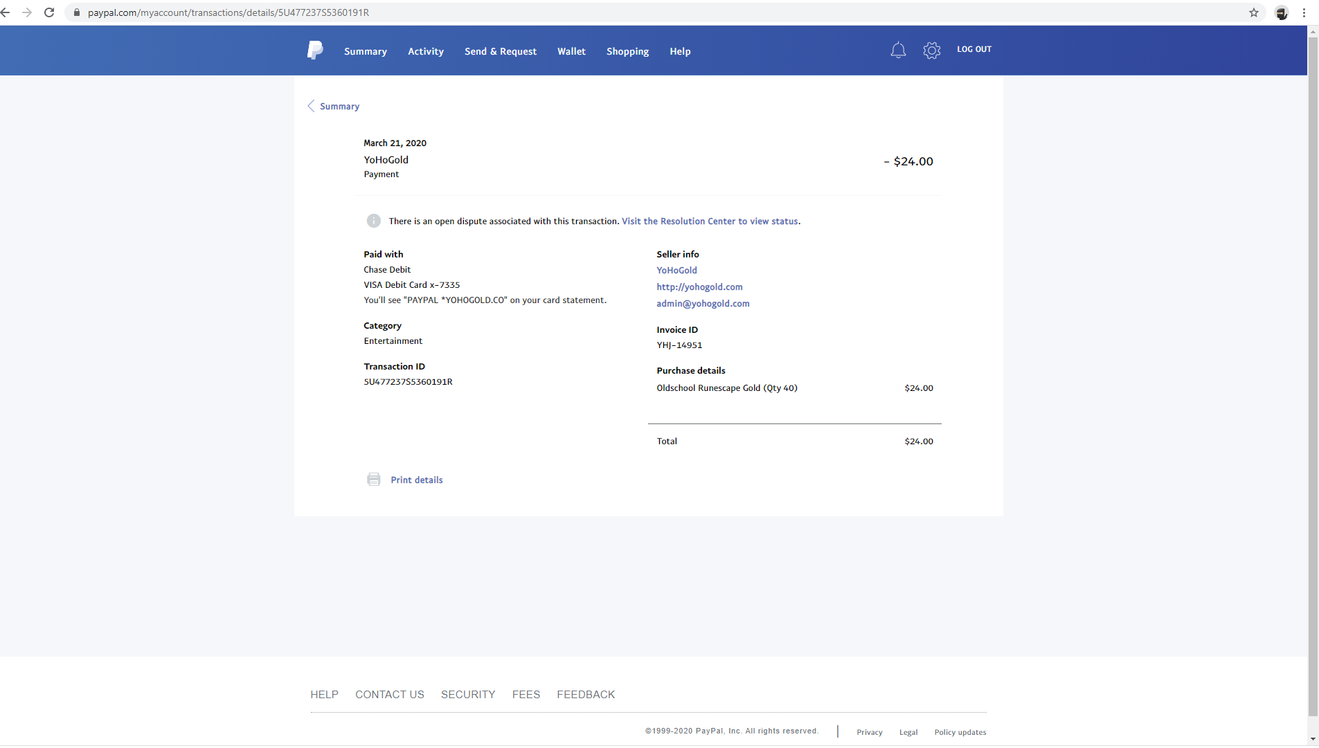Open the footer FEEDBACK link
1319x748 pixels.
coord(586,694)
